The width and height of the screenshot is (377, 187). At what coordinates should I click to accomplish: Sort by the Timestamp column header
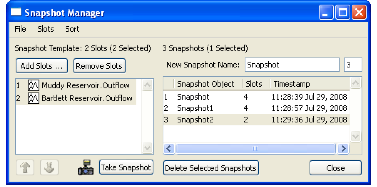click(x=292, y=84)
